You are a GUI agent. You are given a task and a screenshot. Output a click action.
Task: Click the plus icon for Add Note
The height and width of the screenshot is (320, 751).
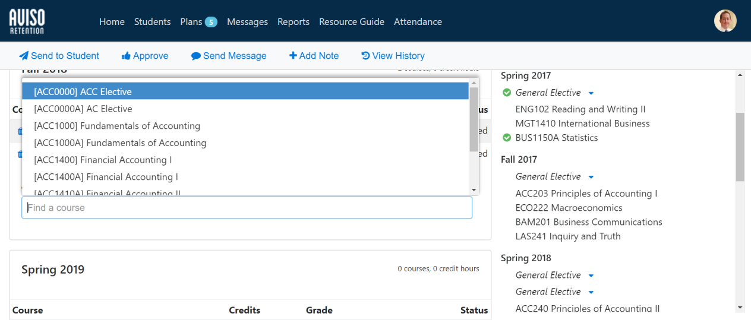coord(293,56)
